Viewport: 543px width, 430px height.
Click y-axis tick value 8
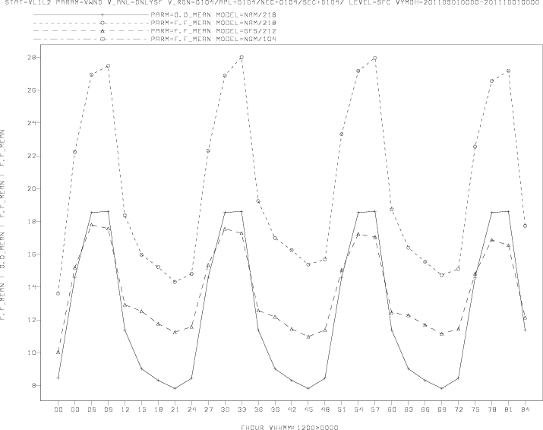pos(34,386)
